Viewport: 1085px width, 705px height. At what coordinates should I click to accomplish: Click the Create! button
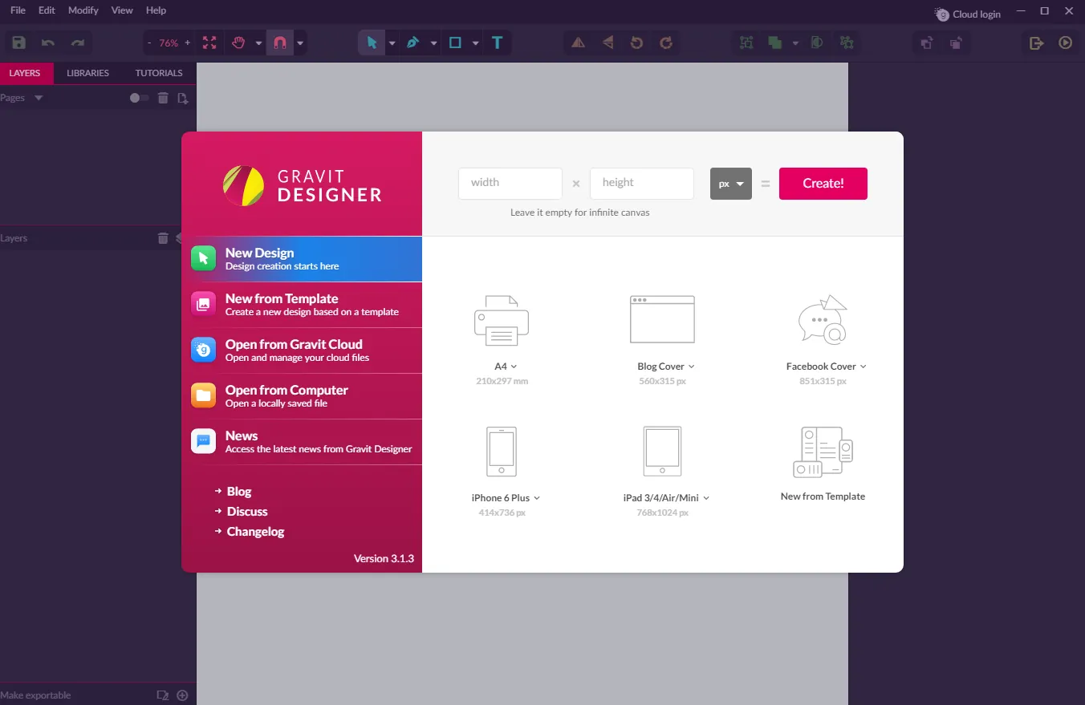823,184
